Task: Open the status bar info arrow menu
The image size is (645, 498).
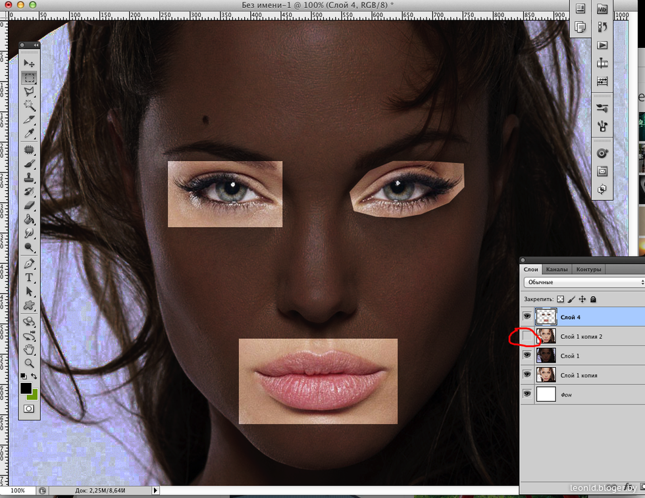Action: click(155, 490)
